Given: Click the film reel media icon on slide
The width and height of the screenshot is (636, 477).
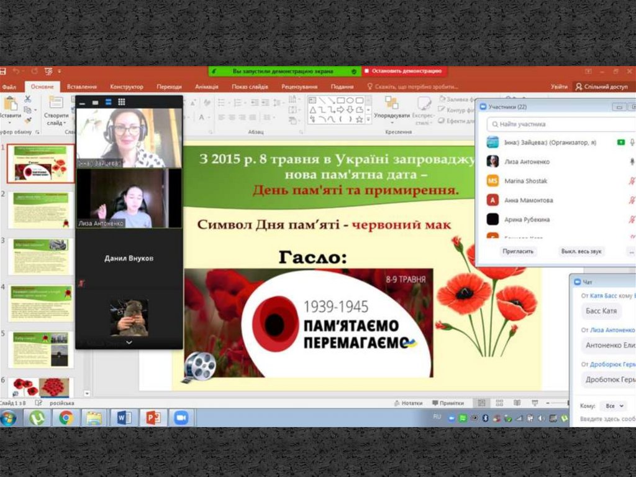Looking at the screenshot, I should point(199,367).
